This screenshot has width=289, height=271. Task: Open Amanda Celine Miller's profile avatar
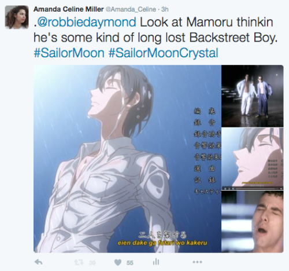click(17, 17)
